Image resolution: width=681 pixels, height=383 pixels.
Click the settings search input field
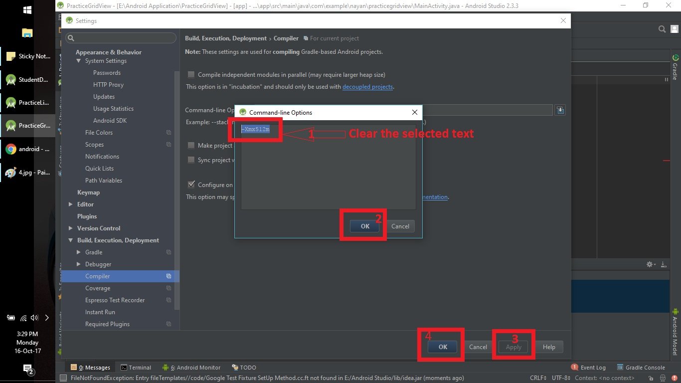121,38
